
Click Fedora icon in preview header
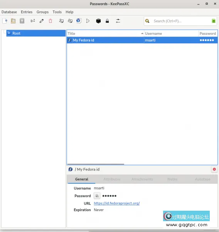tap(71, 169)
